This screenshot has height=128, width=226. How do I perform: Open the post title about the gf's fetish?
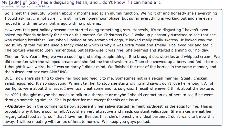(x=81, y=3)
